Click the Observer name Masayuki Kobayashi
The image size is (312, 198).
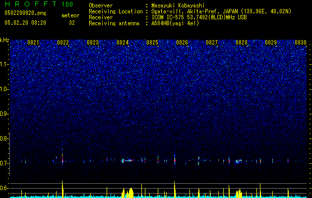(x=178, y=5)
